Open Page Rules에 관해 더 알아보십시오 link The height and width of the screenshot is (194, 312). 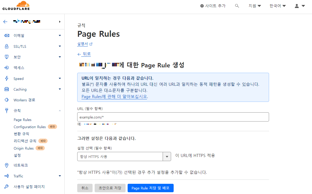[114, 96]
